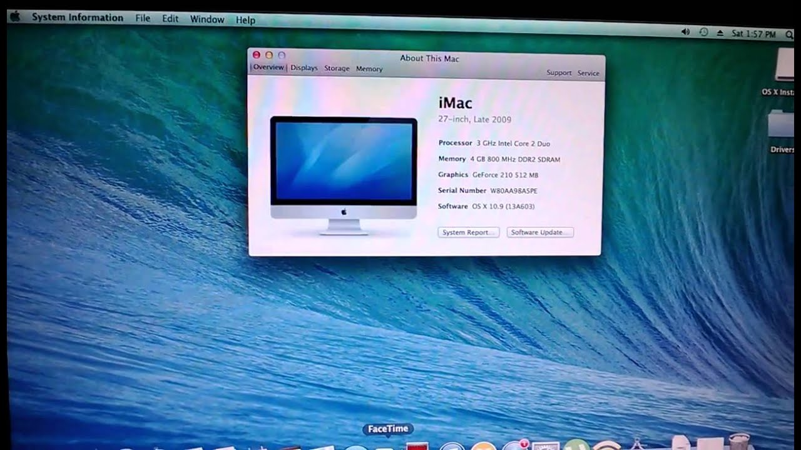Open the Time Machine menu bar icon
801x450 pixels.
pyautogui.click(x=703, y=32)
